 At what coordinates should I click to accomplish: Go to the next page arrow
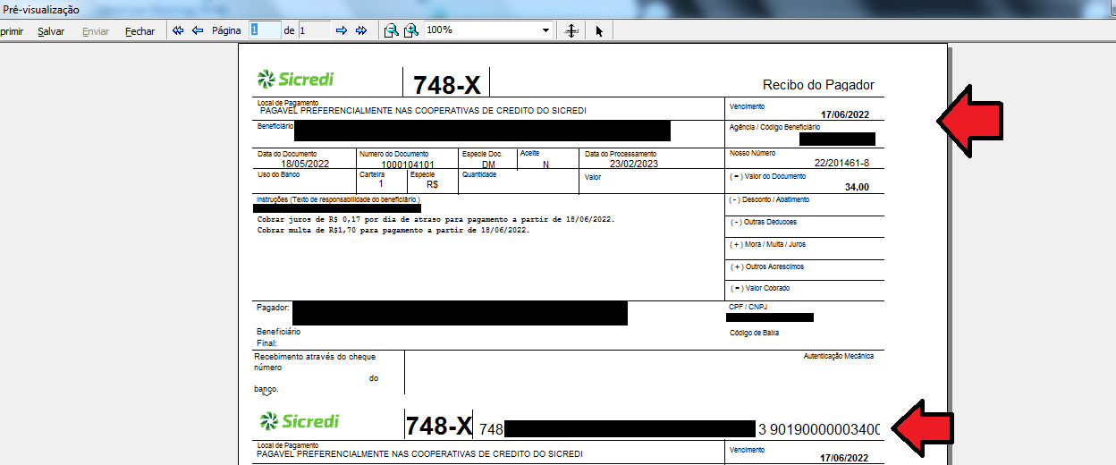pyautogui.click(x=341, y=30)
